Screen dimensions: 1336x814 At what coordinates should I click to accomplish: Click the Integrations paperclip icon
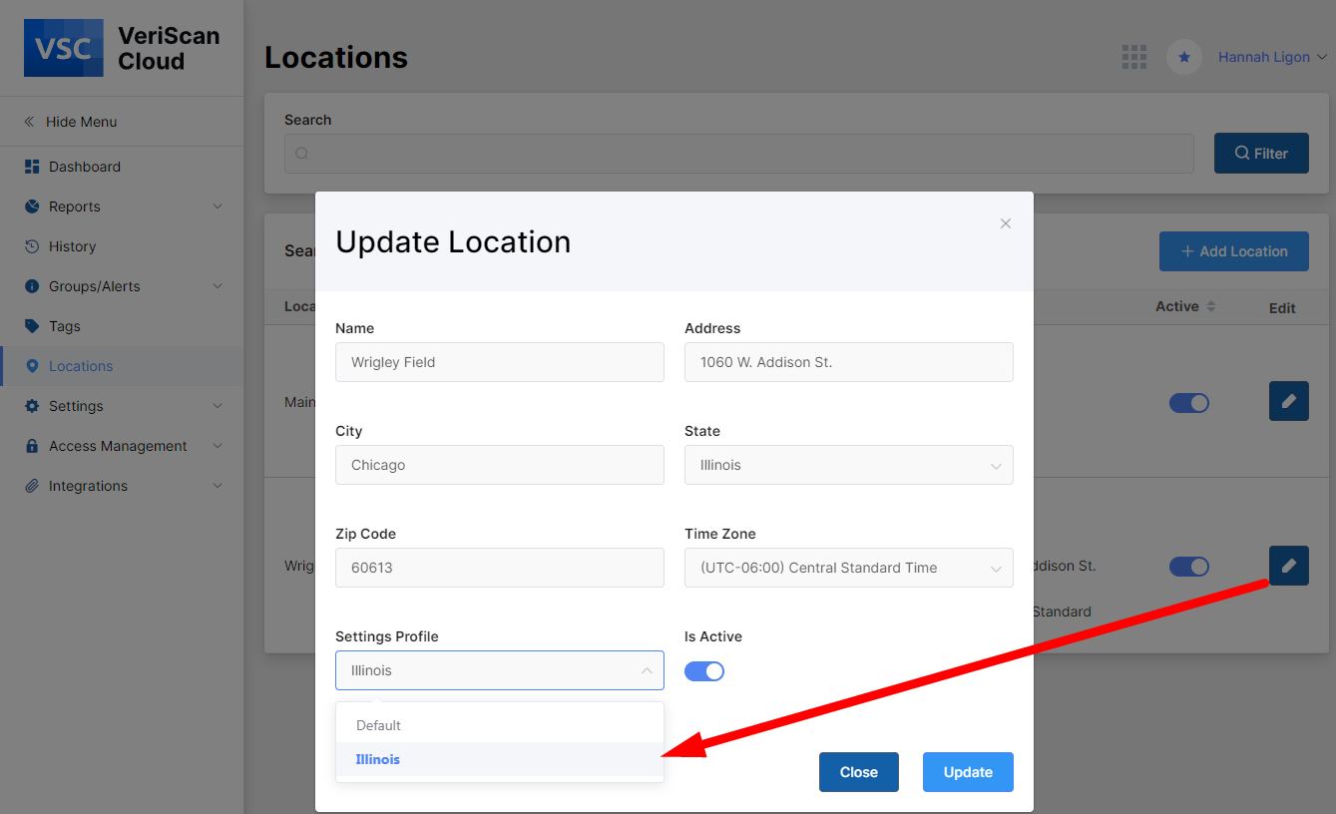click(31, 486)
